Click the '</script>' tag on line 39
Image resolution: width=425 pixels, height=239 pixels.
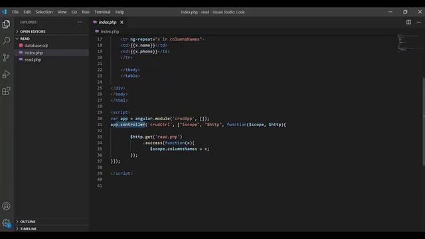(122, 173)
